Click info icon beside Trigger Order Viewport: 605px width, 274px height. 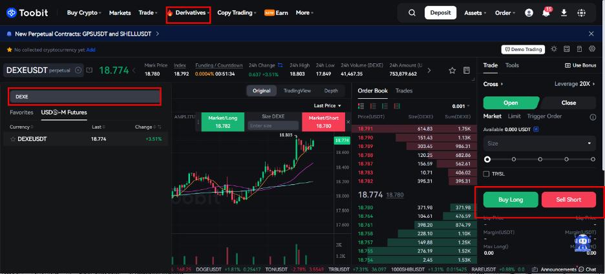593,117
